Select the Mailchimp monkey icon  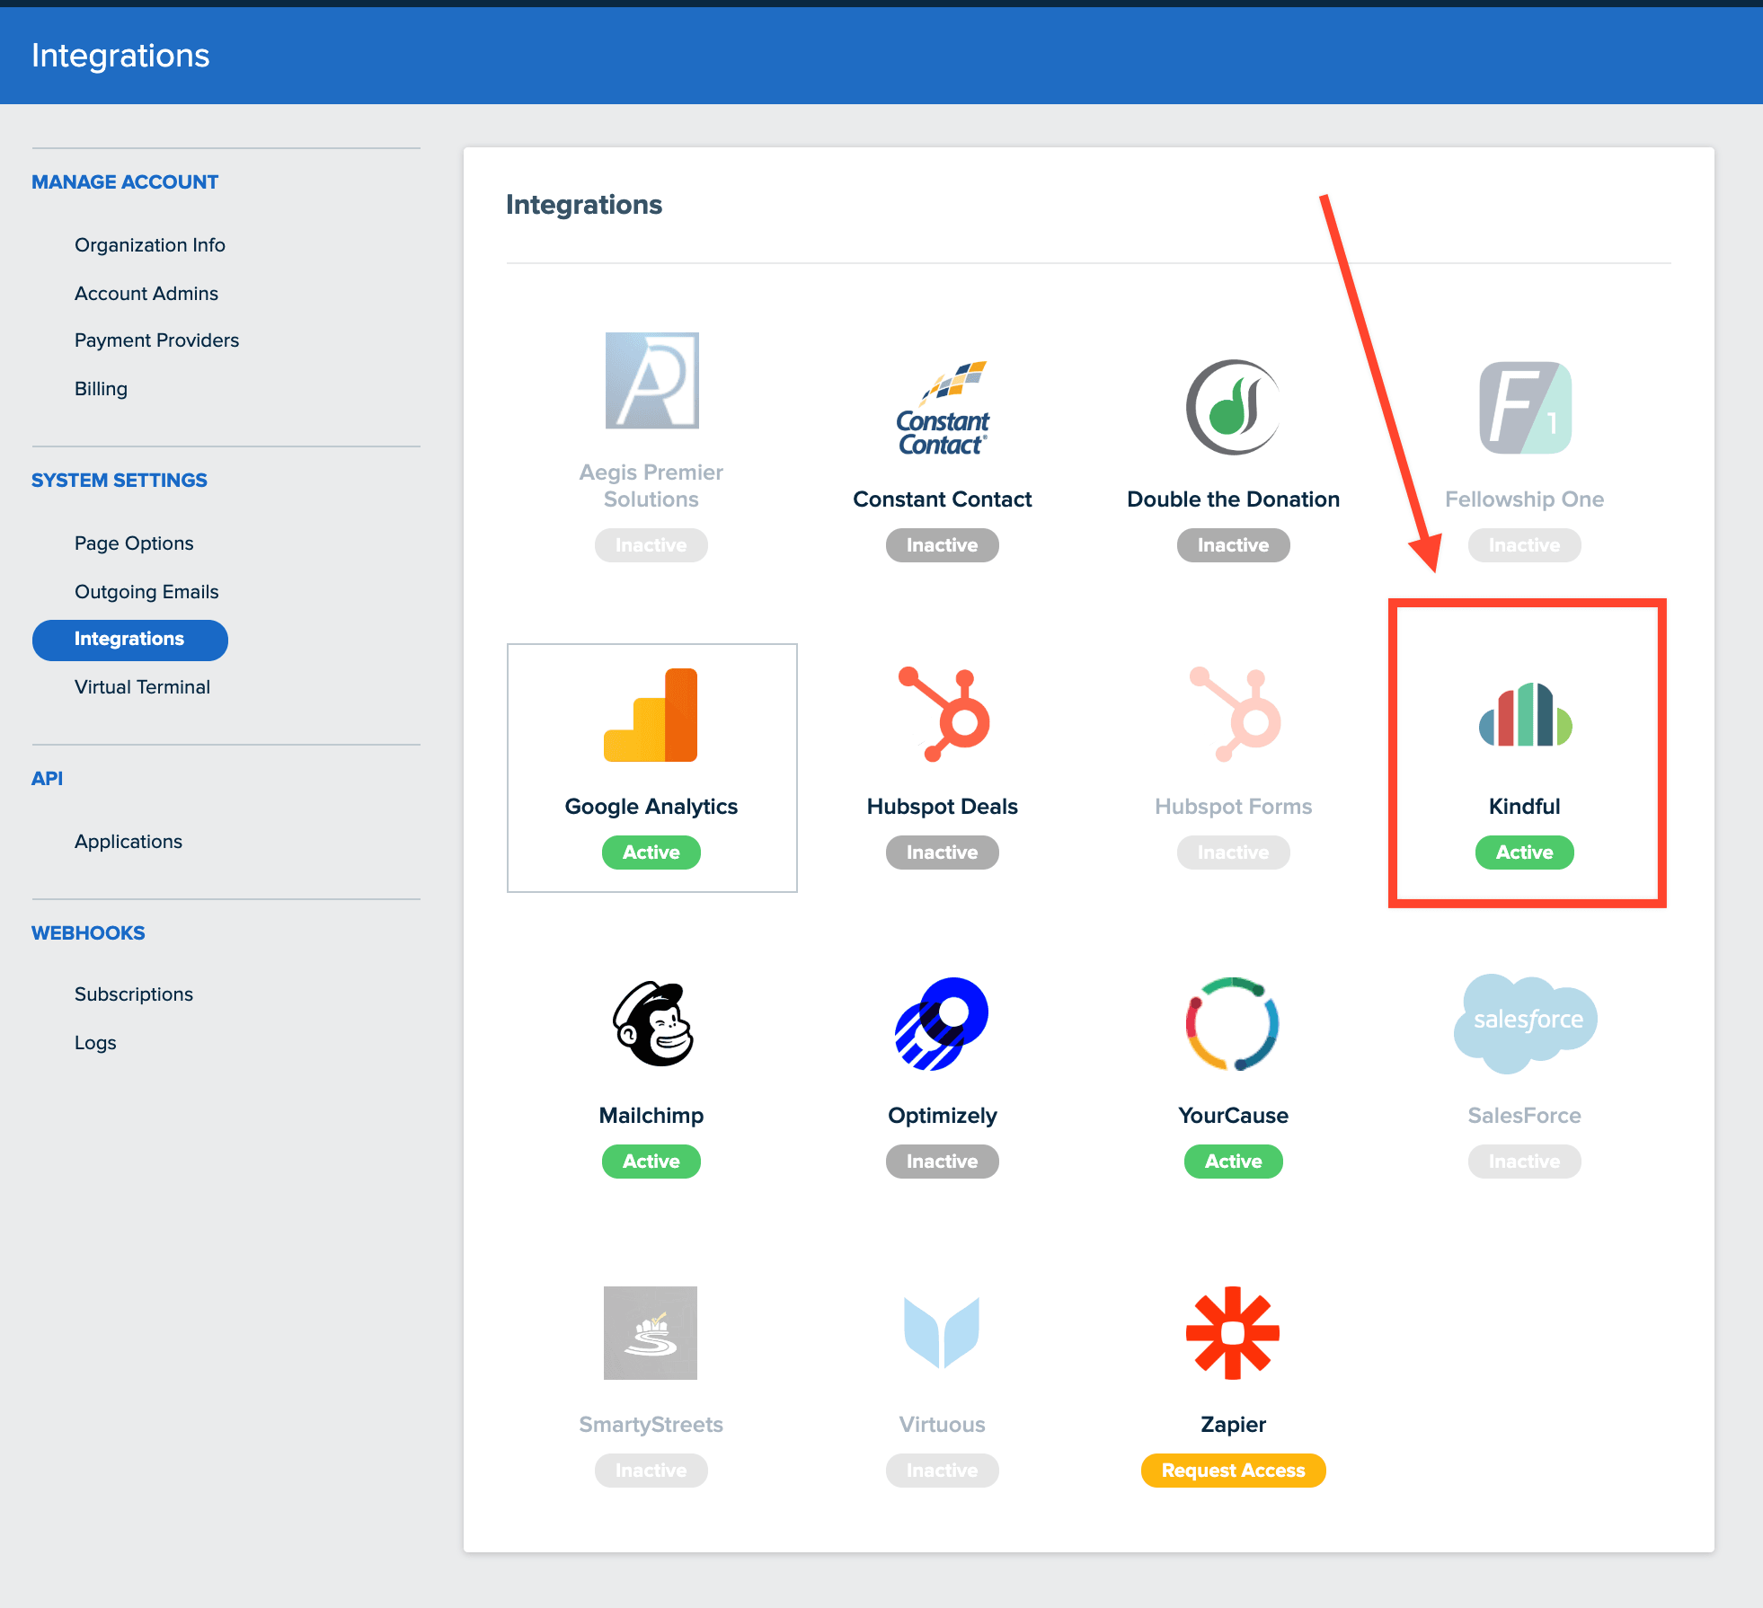pos(651,1024)
